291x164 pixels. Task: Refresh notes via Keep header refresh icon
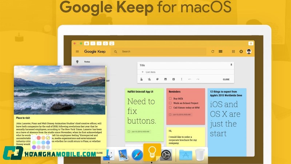[x=213, y=51]
